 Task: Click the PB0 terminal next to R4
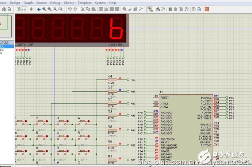pos(128,80)
